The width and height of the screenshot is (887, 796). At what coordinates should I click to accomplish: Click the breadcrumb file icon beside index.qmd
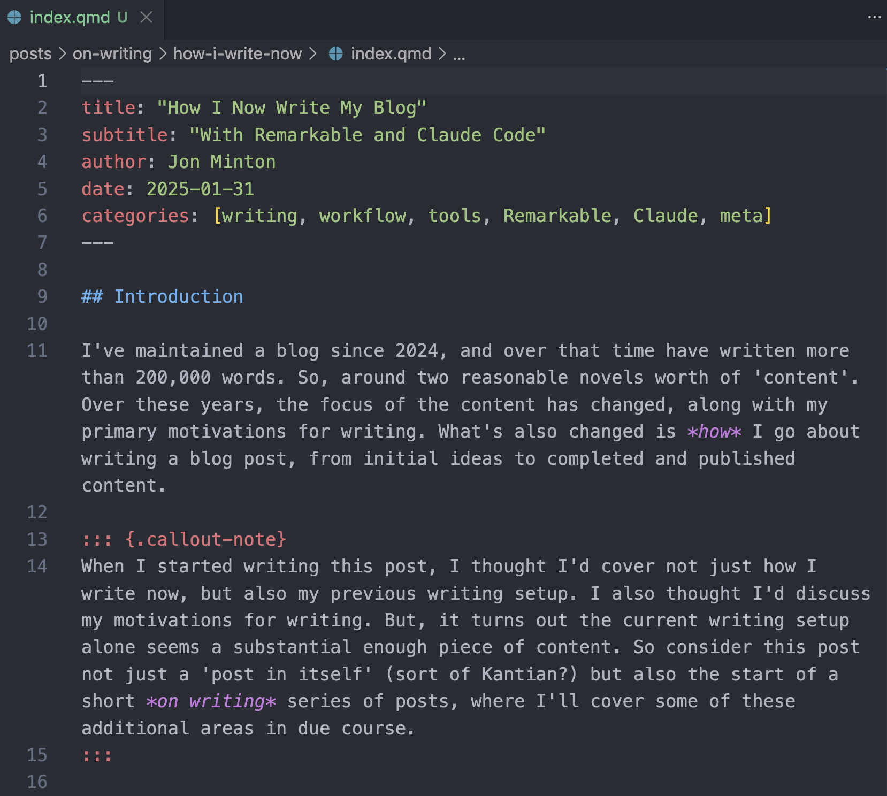335,54
